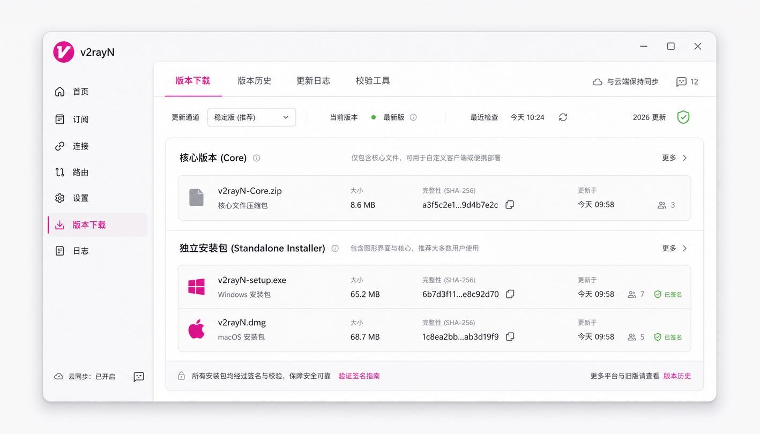Viewport: 760px width, 434px height.
Task: Click the 今天 10:24 last check time
Action: pos(527,117)
